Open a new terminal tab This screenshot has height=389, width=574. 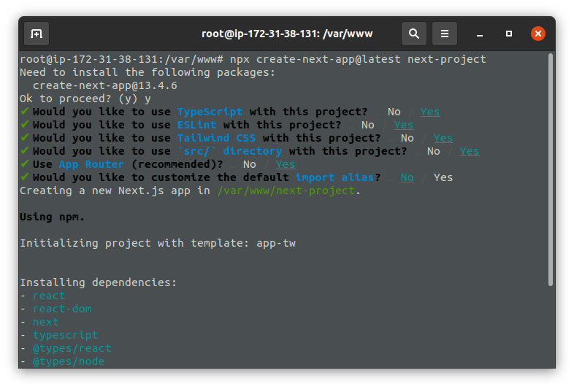point(37,34)
